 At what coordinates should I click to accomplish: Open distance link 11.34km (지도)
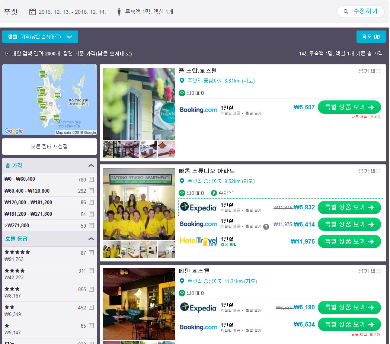pyautogui.click(x=222, y=281)
